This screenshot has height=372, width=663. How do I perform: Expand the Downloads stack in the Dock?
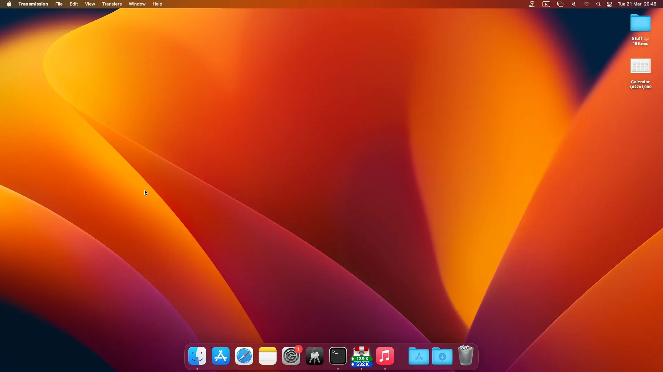(442, 356)
